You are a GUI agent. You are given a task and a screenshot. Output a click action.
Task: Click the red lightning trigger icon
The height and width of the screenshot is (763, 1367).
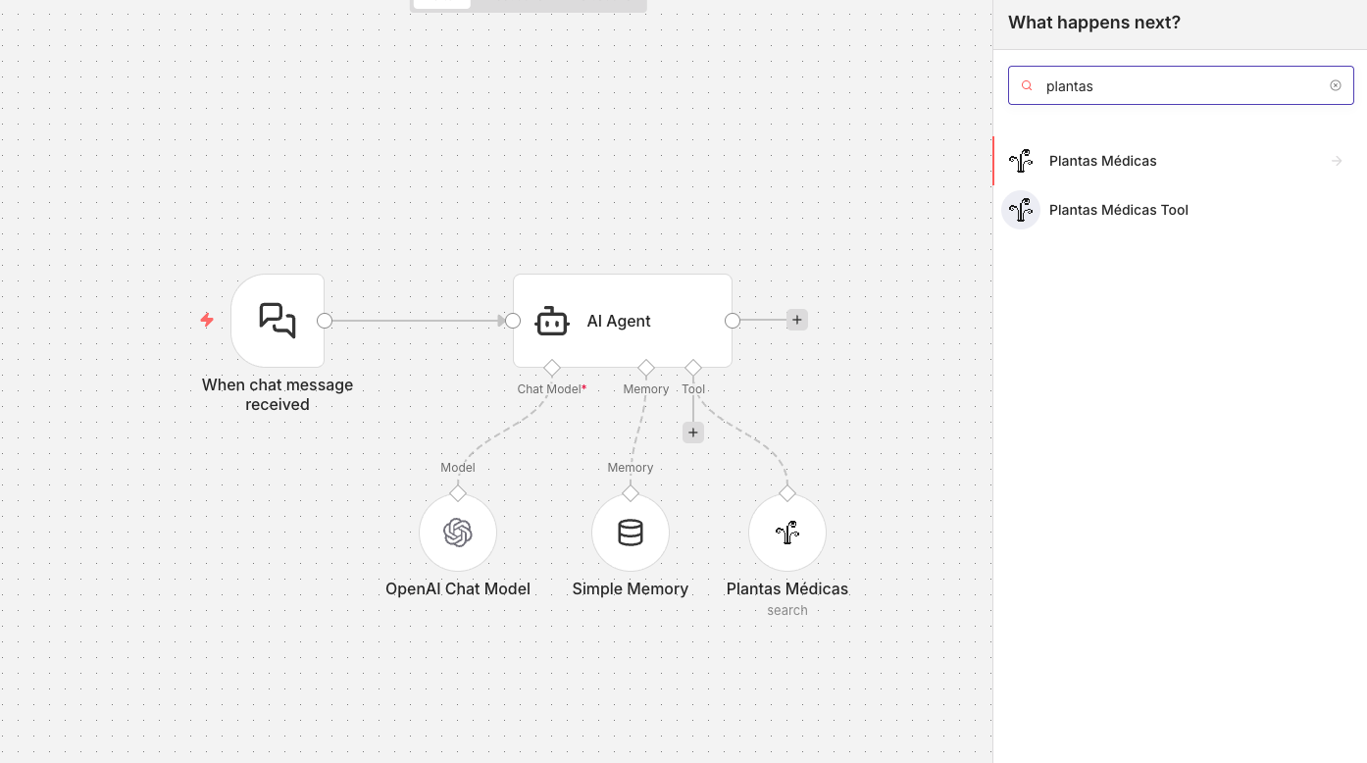click(207, 320)
